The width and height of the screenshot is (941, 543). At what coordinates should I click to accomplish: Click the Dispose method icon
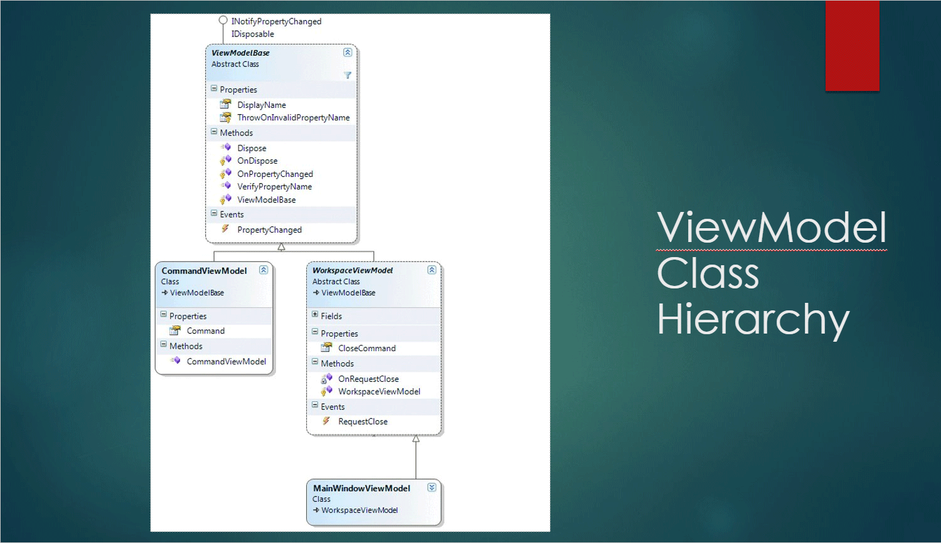(225, 147)
